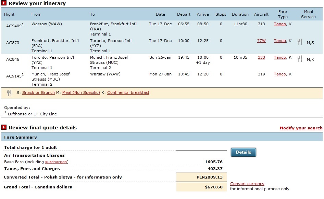The width and height of the screenshot is (324, 199).
Task: Click the converted total PLN2009.13
Action: 210,177
